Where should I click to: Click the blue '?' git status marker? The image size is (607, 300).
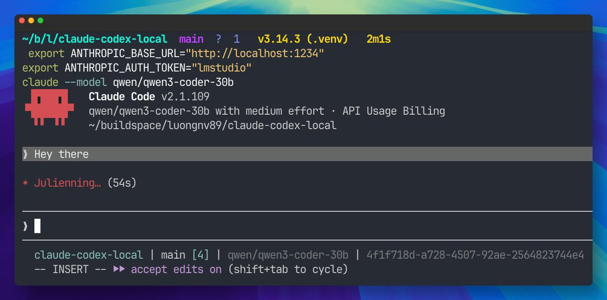[x=219, y=39]
